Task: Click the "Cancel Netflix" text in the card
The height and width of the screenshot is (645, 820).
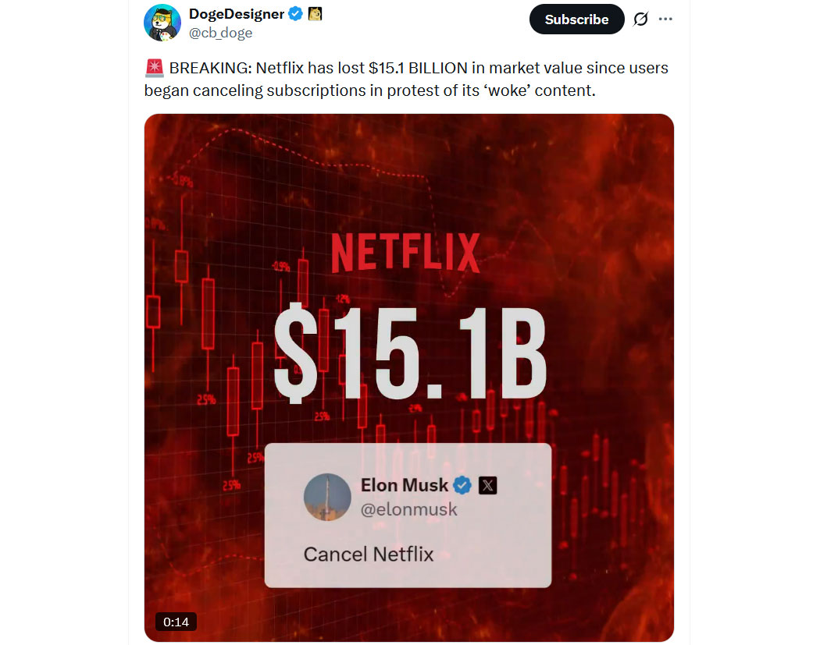Action: (x=369, y=554)
